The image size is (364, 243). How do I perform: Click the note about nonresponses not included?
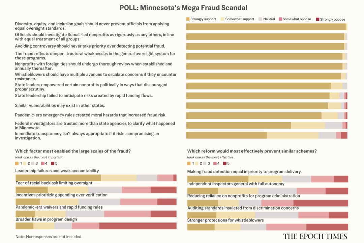point(49,237)
